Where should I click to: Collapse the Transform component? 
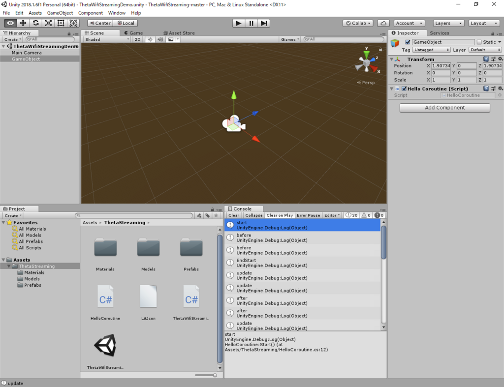[392, 60]
